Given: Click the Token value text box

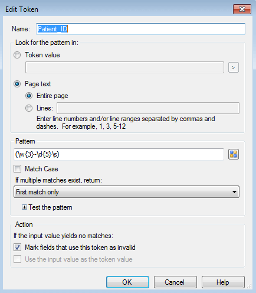Looking at the screenshot, I should coord(124,67).
